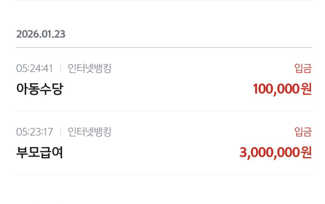
Task: Click blank space between 부모급여 and 3,000,000원
Action: [149, 153]
